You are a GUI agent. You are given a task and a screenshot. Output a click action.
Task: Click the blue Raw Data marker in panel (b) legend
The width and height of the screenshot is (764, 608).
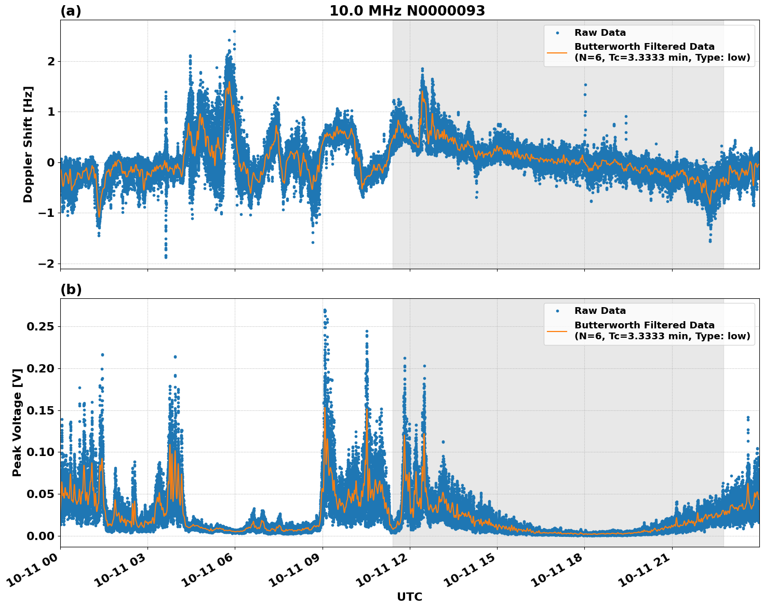pos(557,311)
